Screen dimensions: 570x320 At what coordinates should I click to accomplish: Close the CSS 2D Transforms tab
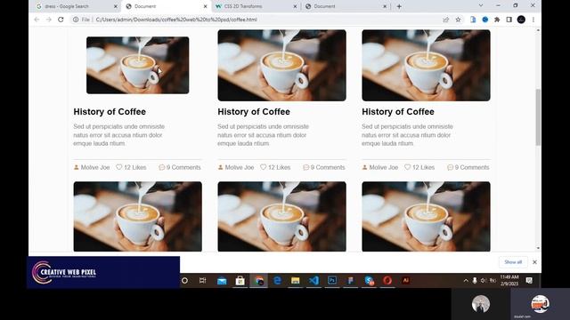pyautogui.click(x=295, y=6)
